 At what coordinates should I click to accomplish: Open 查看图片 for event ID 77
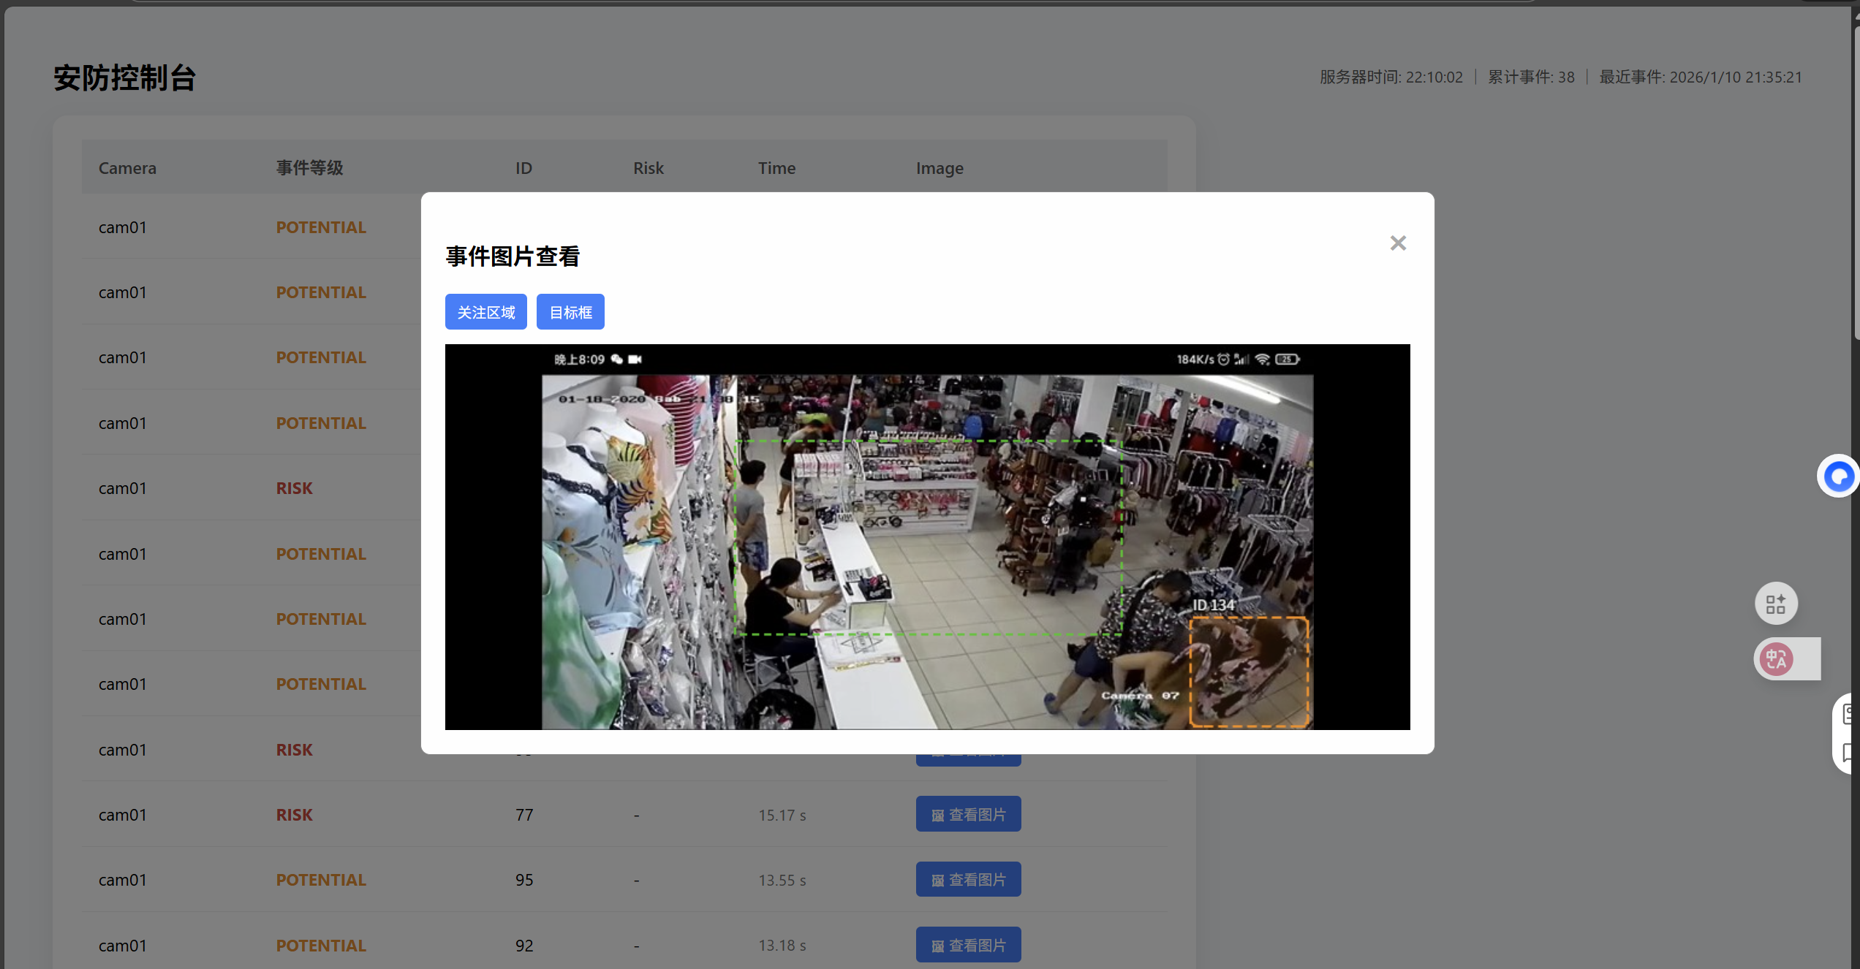point(968,814)
